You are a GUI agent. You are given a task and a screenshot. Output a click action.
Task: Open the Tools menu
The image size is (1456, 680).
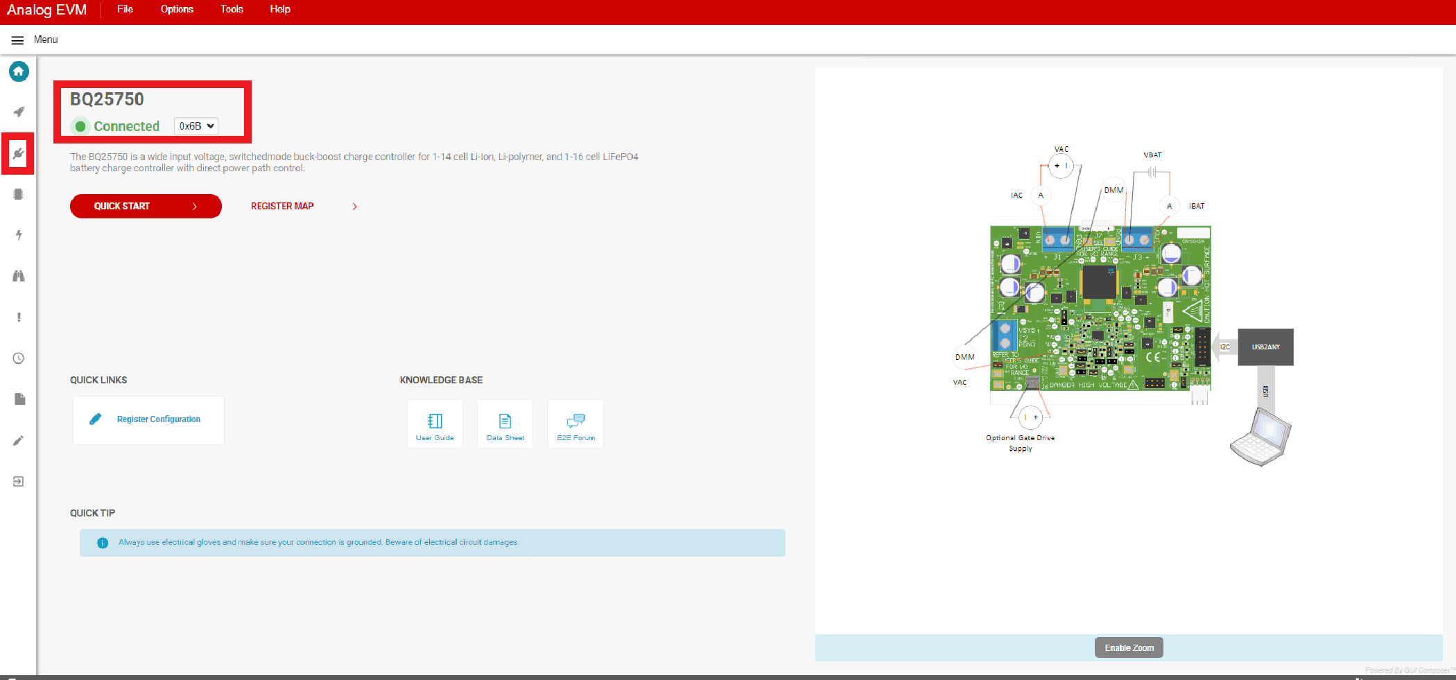coord(232,9)
